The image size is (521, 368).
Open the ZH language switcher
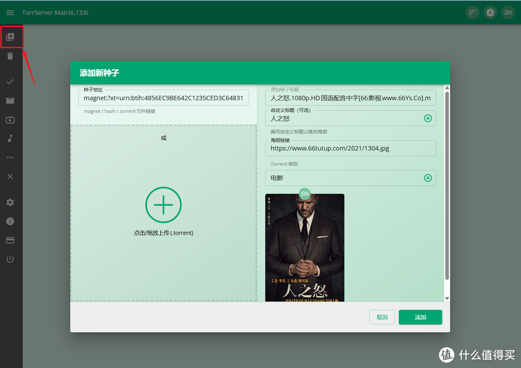[x=507, y=12]
